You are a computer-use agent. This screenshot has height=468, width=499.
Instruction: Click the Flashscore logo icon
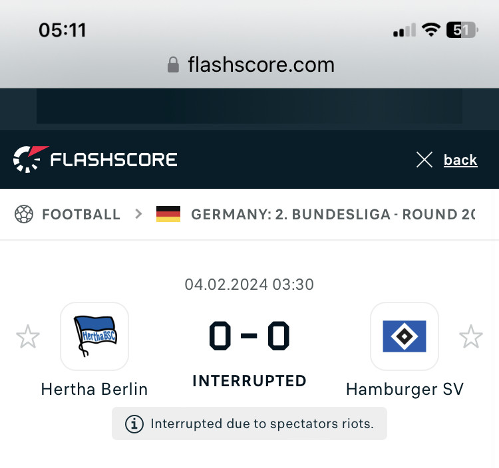[x=31, y=160]
